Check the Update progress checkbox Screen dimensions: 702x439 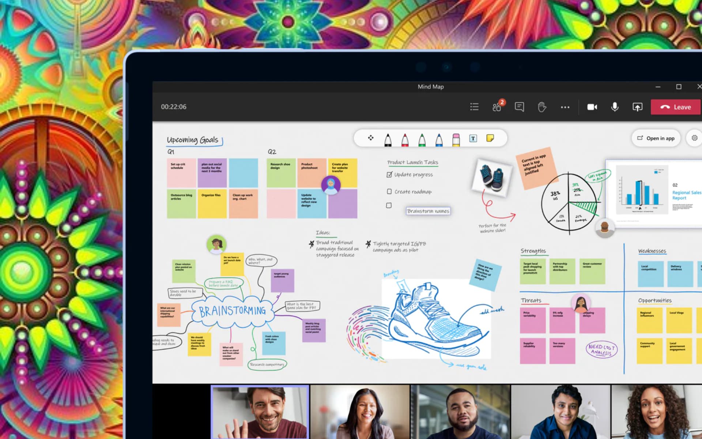[x=389, y=175]
